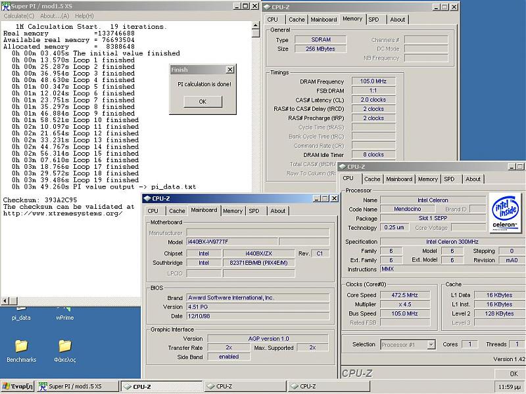Click the up arrow of Super PI's vertical scrollbar
526x394 pixels.
256,26
